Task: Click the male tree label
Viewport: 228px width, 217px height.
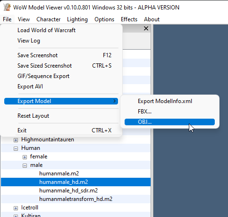Action: pos(36,165)
